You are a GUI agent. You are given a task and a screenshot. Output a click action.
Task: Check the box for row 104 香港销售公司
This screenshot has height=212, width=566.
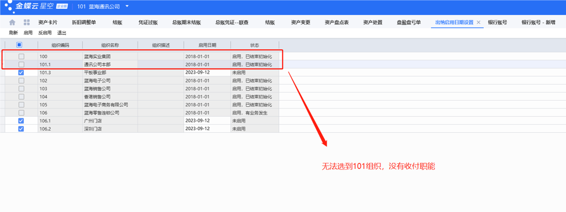[22, 97]
